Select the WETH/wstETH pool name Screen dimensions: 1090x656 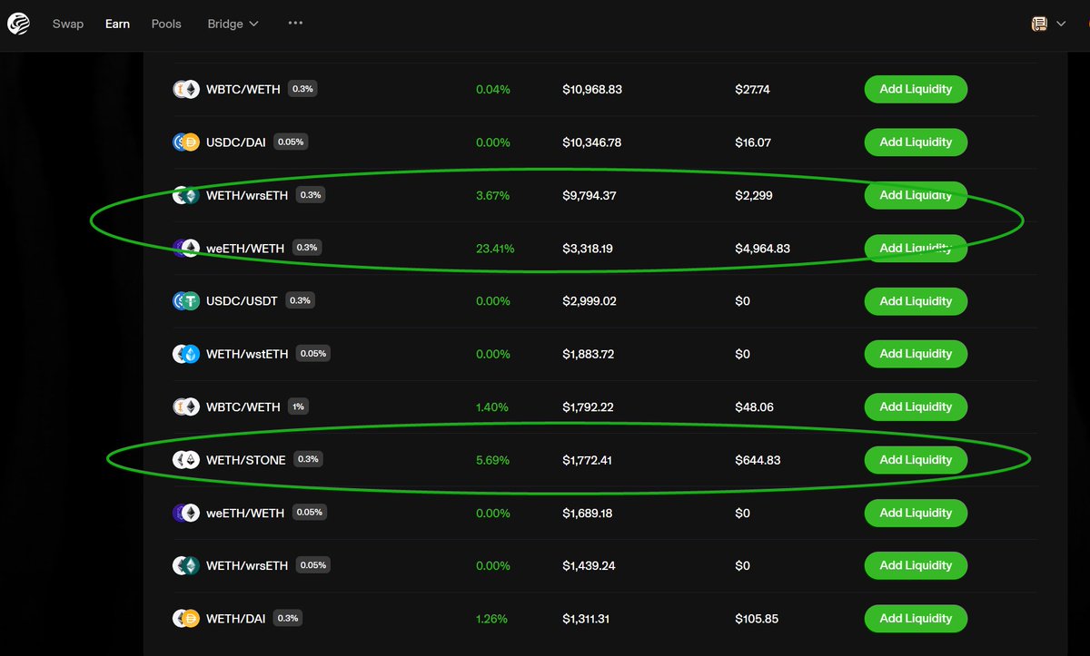coord(247,354)
